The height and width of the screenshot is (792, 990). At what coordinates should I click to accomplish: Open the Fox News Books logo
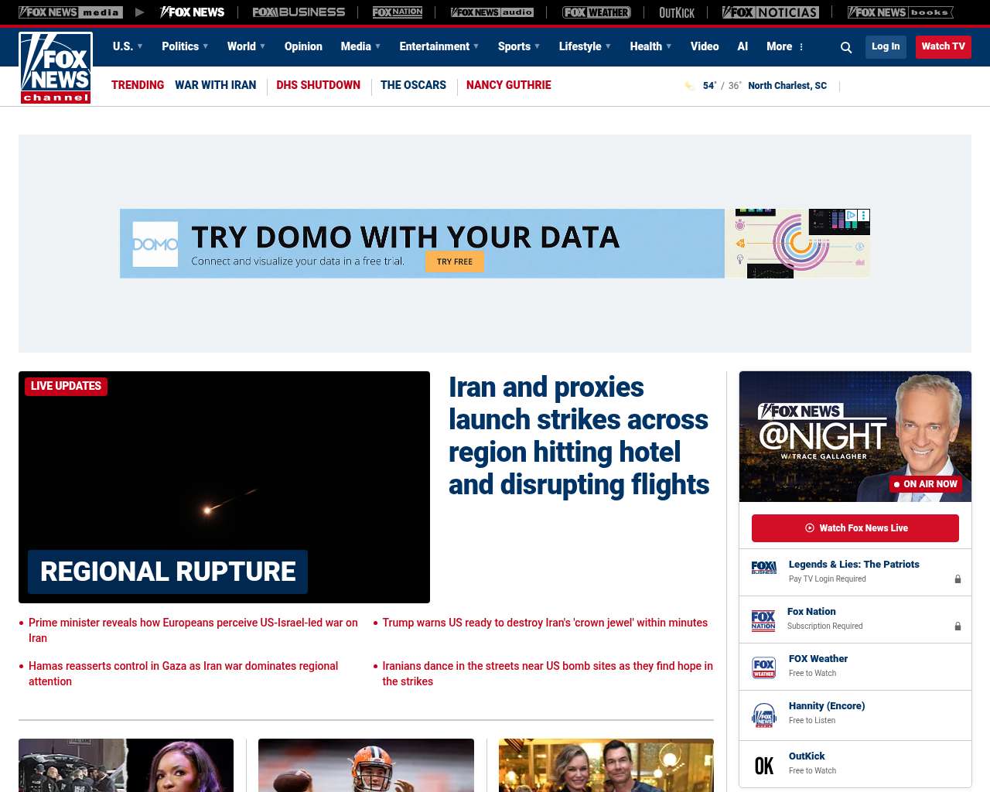point(900,12)
